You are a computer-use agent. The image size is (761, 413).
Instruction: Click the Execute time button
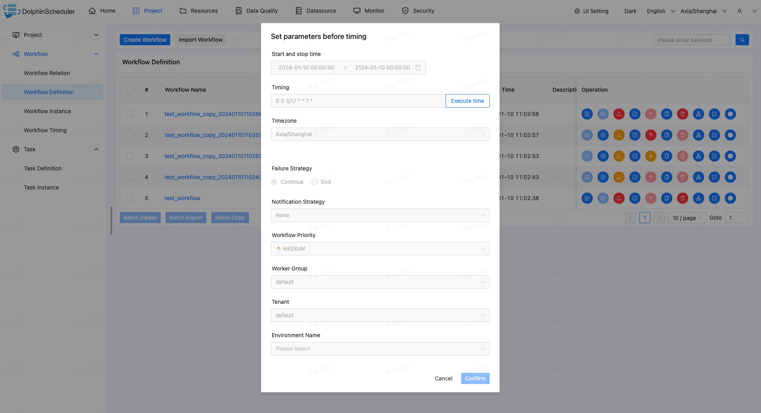(467, 101)
